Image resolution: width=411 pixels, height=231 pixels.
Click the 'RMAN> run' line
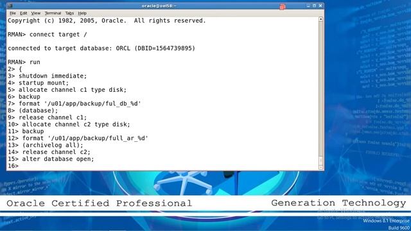(24, 62)
